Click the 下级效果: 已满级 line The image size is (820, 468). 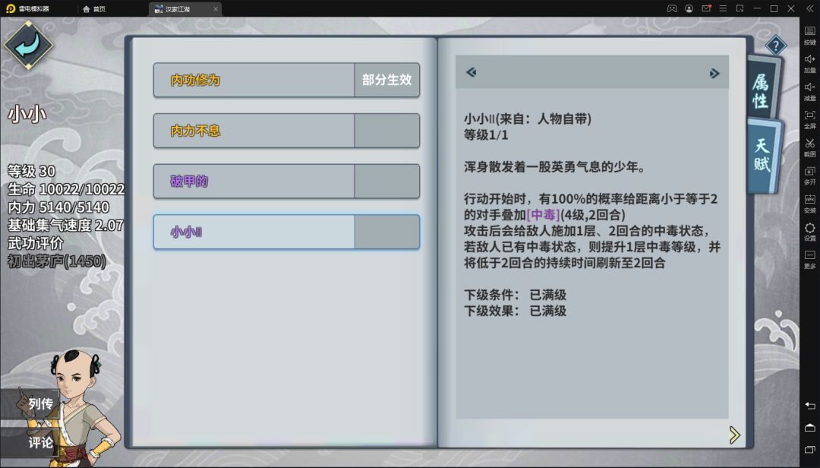pos(515,311)
